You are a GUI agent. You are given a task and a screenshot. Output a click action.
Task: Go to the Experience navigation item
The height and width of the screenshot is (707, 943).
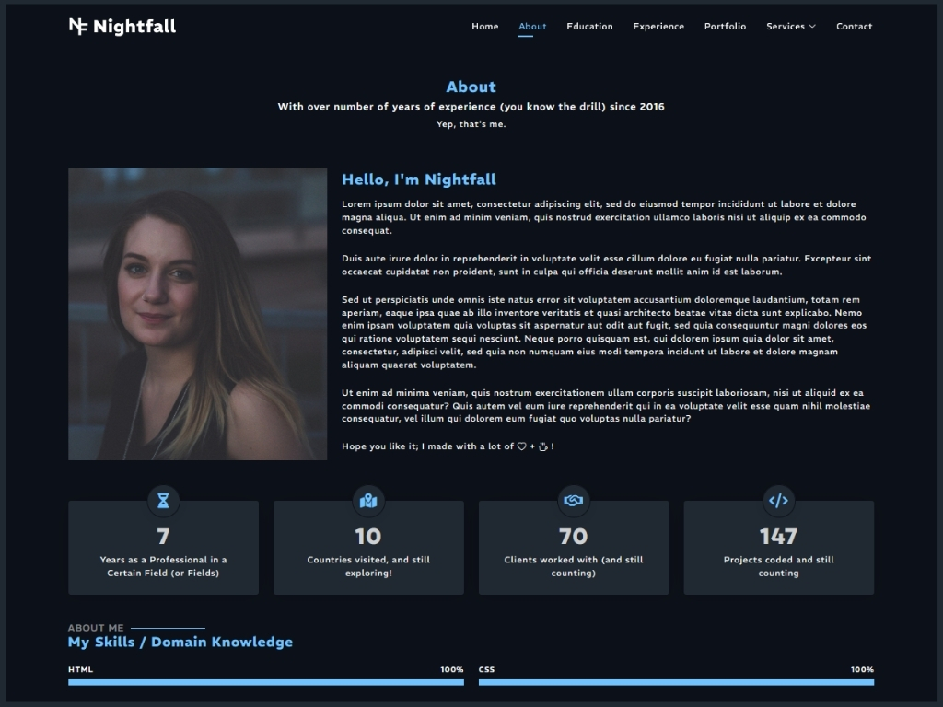(x=658, y=27)
